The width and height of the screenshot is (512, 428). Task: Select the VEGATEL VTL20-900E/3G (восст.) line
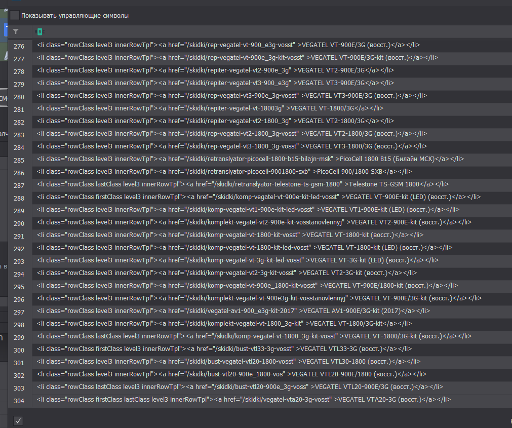(x=272, y=387)
